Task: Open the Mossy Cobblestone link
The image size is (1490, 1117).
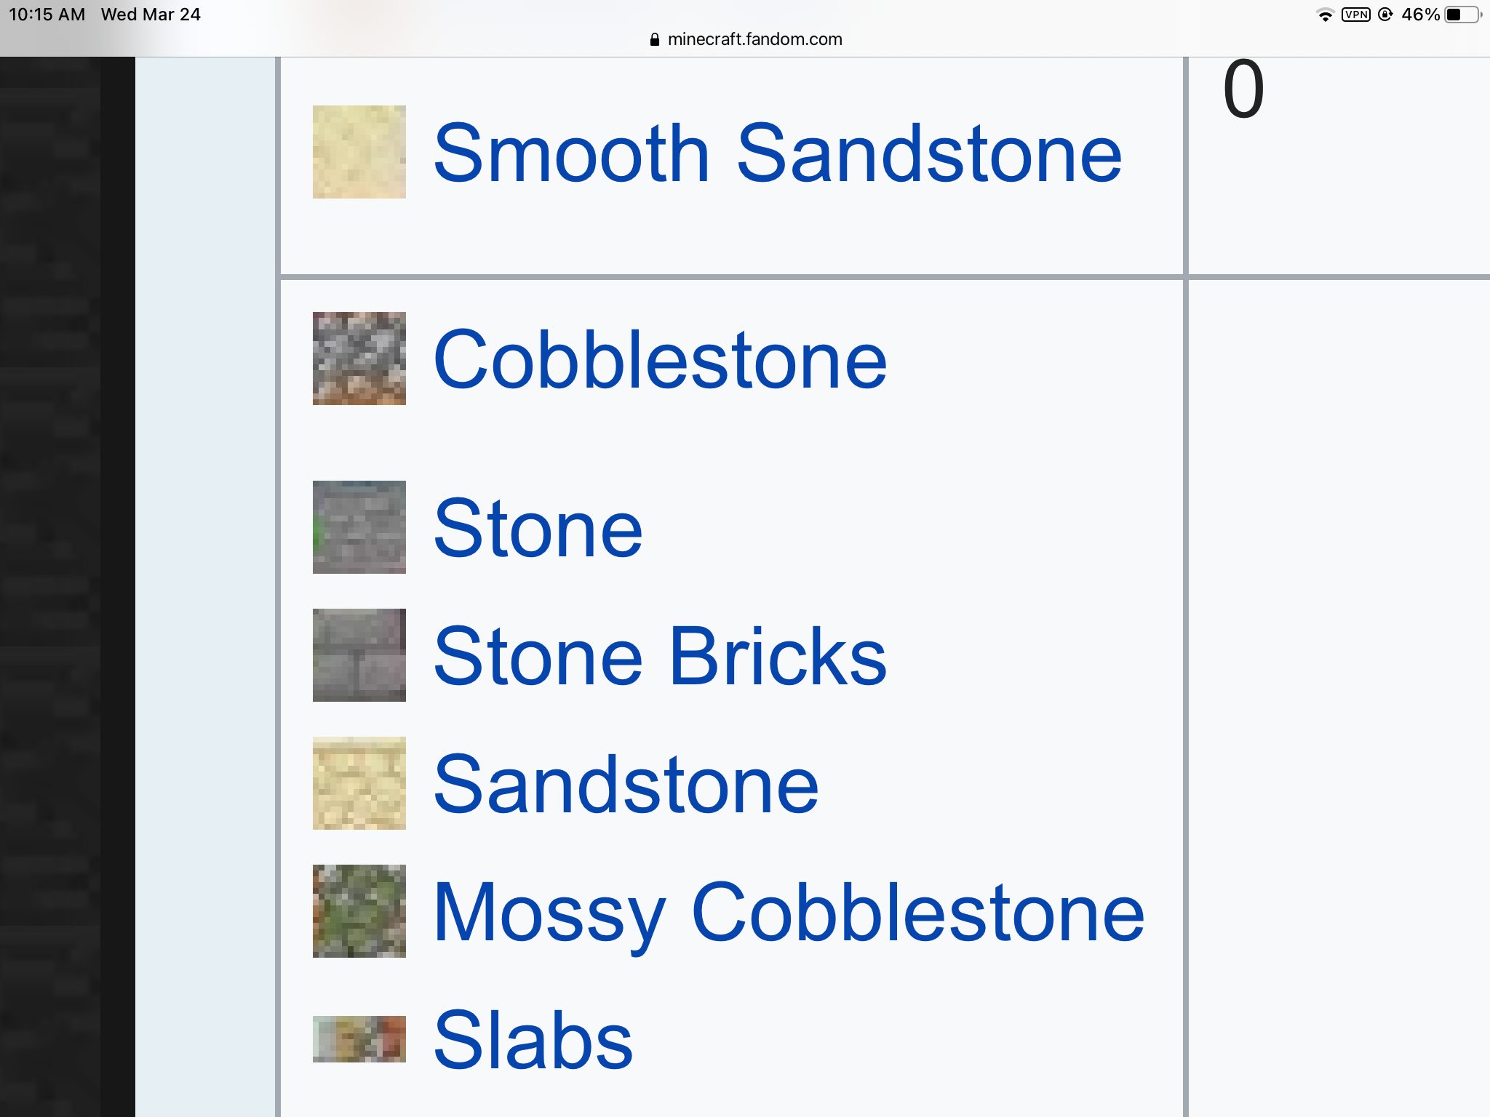Action: [789, 913]
